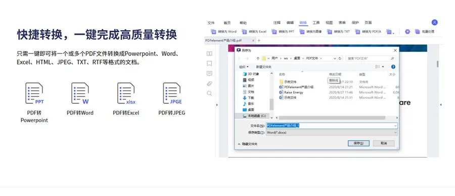
Task: Select 音乐 in navigation pane
Action: point(248,103)
